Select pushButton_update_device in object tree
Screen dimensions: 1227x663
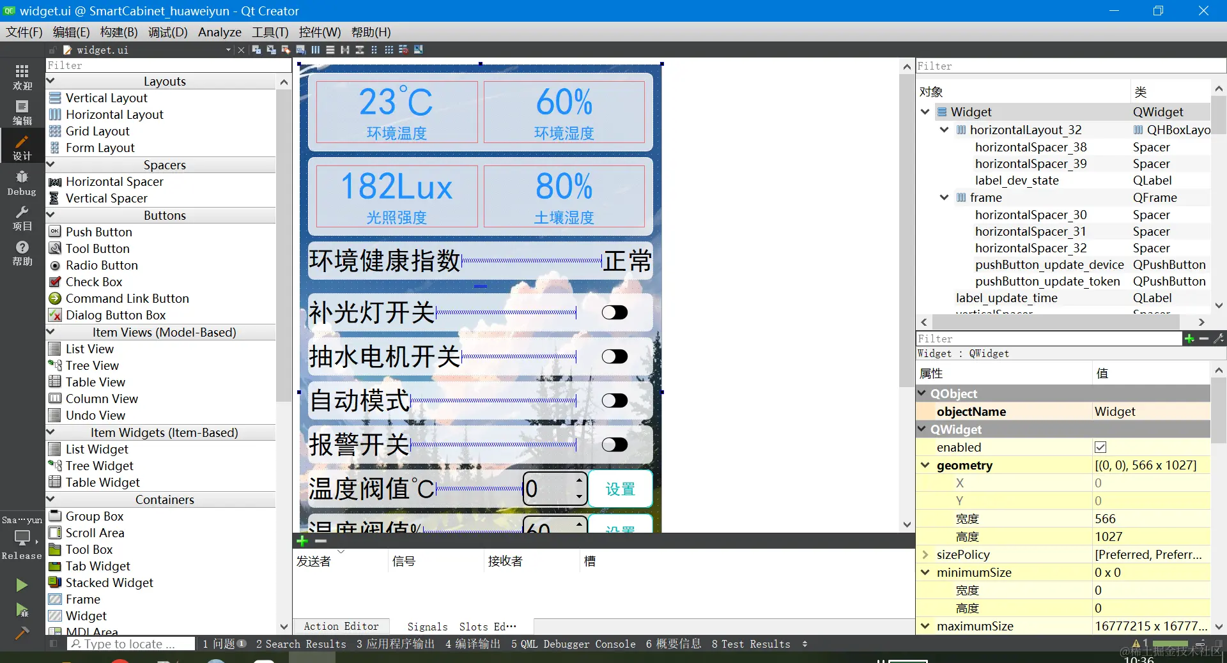click(x=1049, y=264)
